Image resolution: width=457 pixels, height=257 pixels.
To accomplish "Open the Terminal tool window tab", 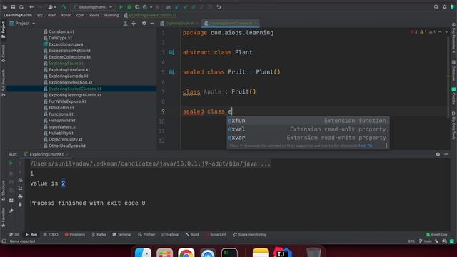I will [122, 235].
